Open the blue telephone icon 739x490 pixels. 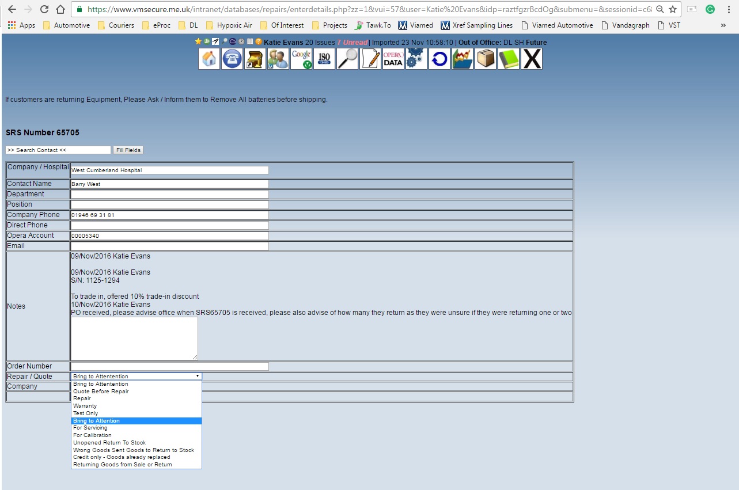pyautogui.click(x=232, y=59)
